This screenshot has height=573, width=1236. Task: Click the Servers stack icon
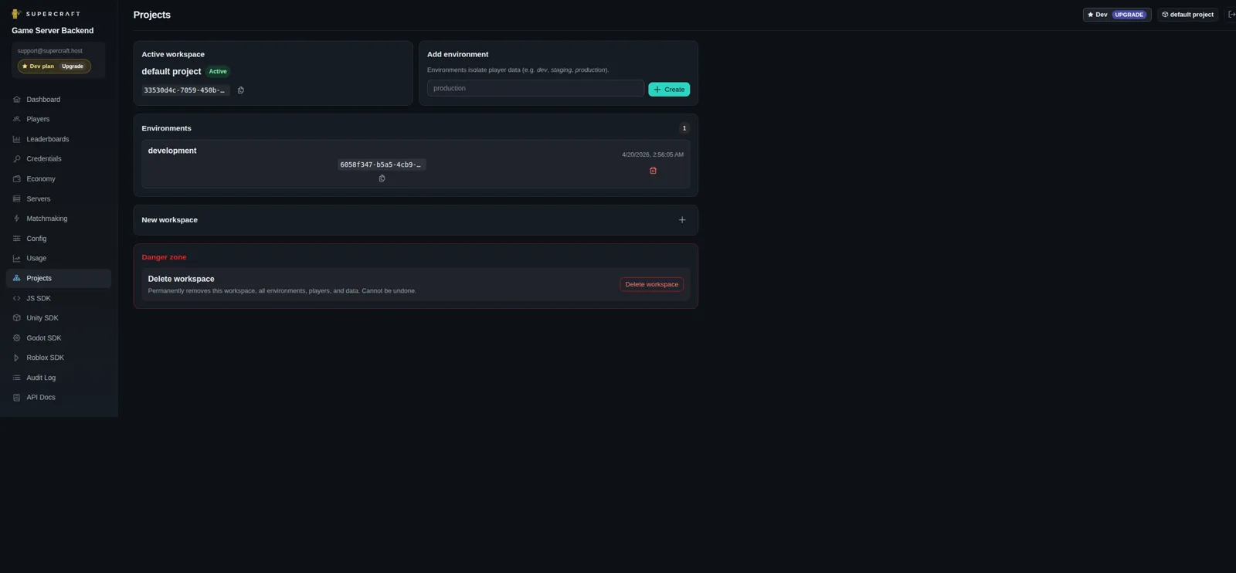(16, 199)
